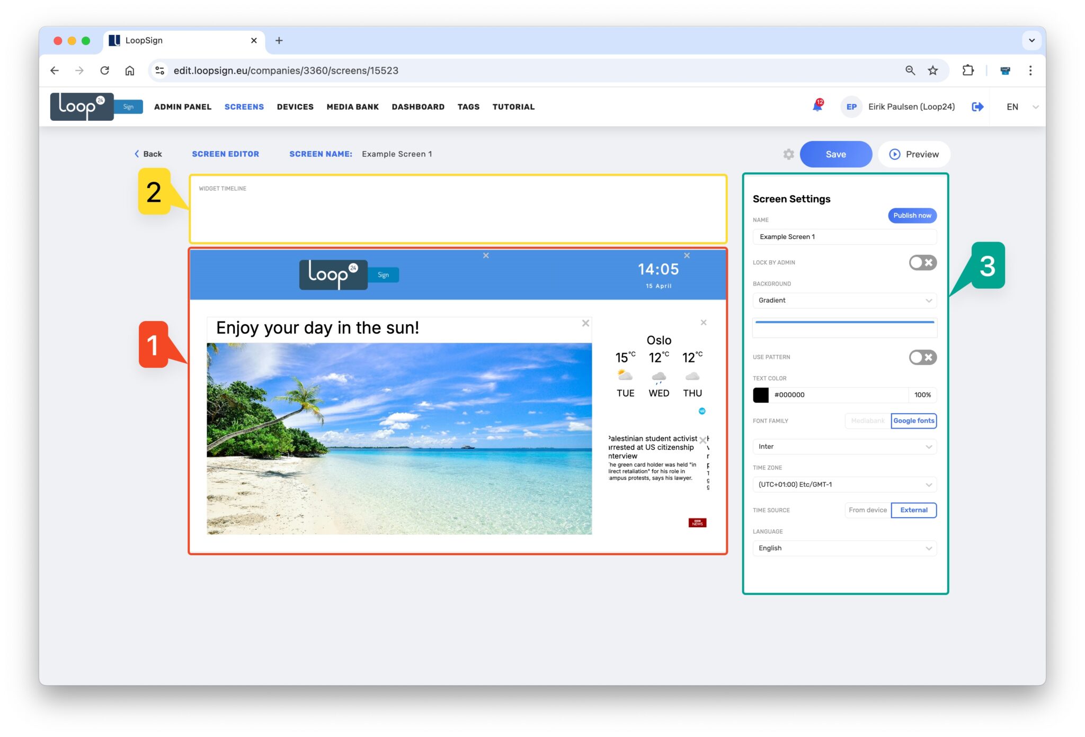
Task: Go to browser home page
Action: click(130, 70)
